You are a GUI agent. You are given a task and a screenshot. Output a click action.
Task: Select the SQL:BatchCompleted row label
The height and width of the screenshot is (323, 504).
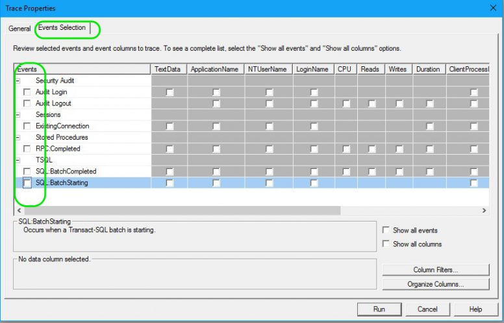point(66,172)
